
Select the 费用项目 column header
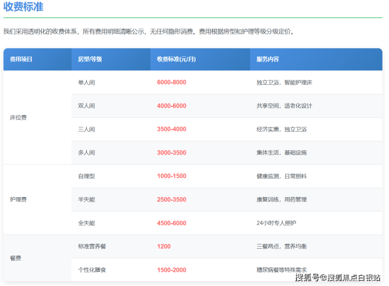(21, 59)
